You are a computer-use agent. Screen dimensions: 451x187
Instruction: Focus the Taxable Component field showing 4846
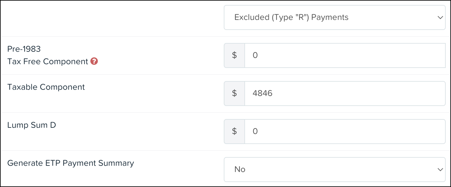[345, 93]
